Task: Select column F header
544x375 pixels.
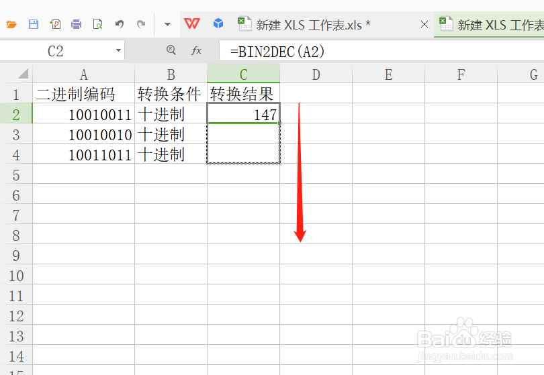Action: coord(461,74)
